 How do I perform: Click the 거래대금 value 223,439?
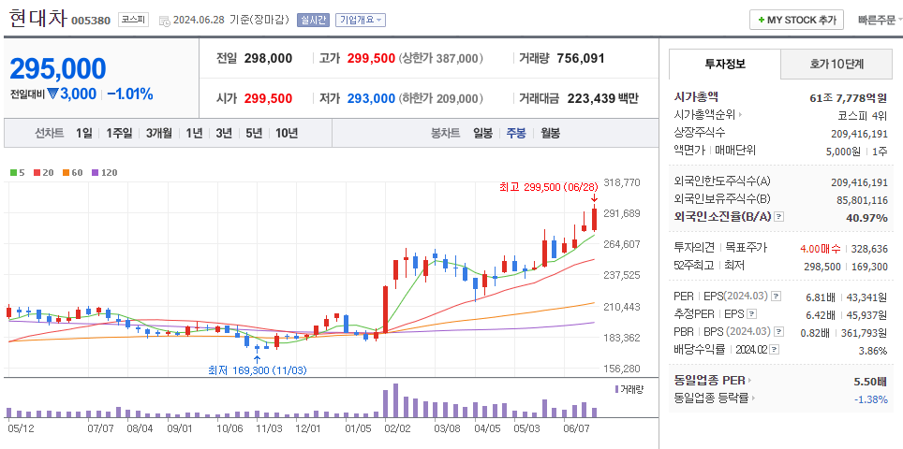tap(591, 98)
